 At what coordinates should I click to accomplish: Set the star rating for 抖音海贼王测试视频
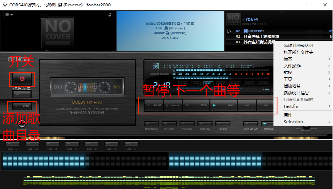click(314, 37)
